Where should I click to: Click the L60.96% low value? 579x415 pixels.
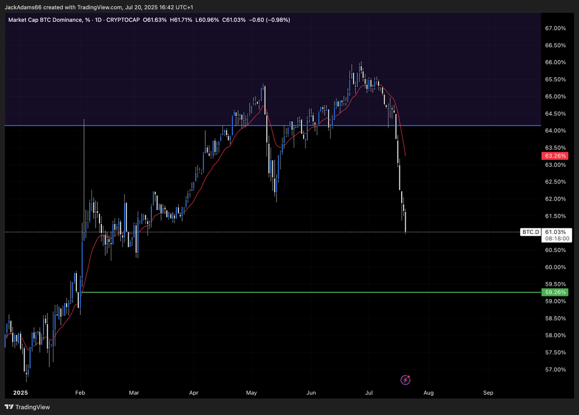pos(207,20)
